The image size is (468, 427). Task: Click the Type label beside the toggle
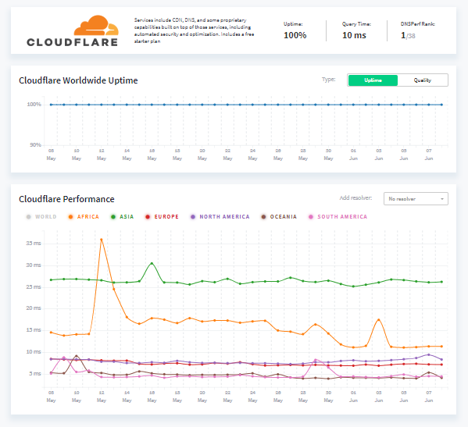[x=329, y=80]
